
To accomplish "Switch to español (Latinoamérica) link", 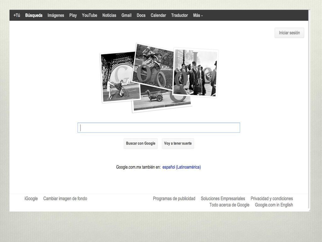I will [181, 167].
